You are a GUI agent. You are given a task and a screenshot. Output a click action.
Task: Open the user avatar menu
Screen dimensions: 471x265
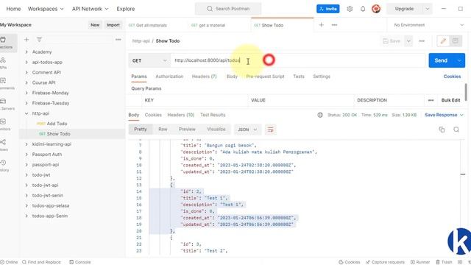point(376,9)
